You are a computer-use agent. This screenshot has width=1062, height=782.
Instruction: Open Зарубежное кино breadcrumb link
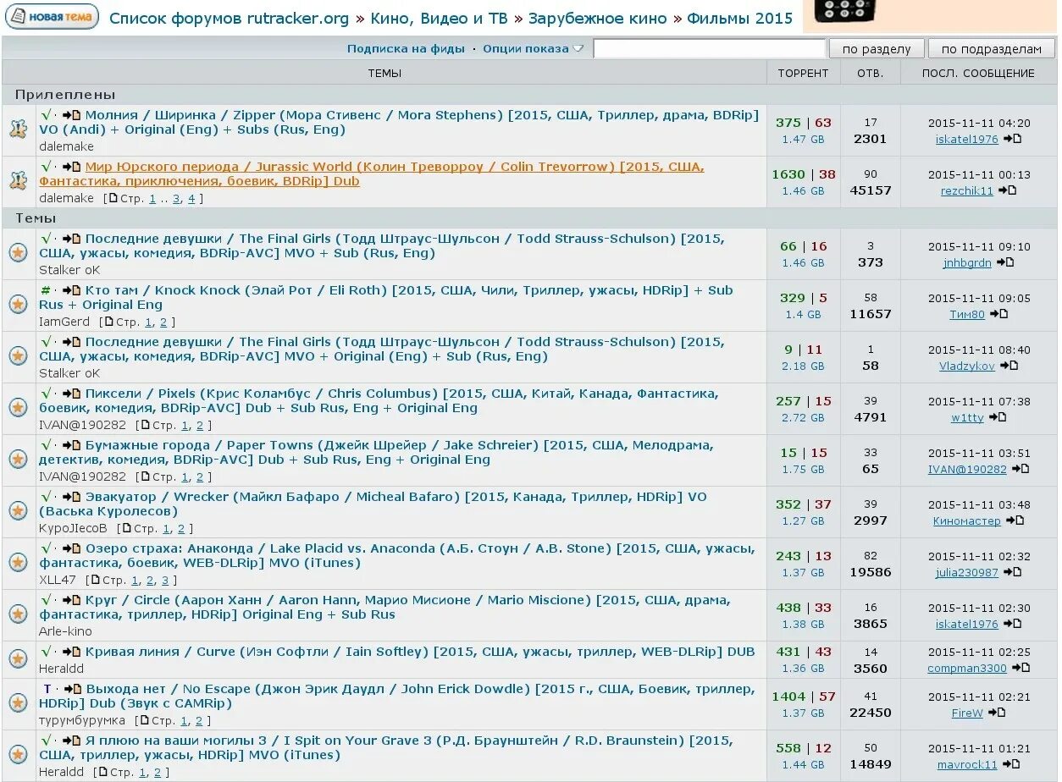[x=598, y=18]
